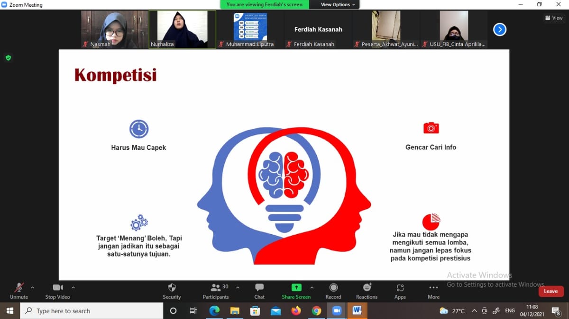This screenshot has width=569, height=319.
Task: Open the View Options dropdown
Action: tap(338, 5)
